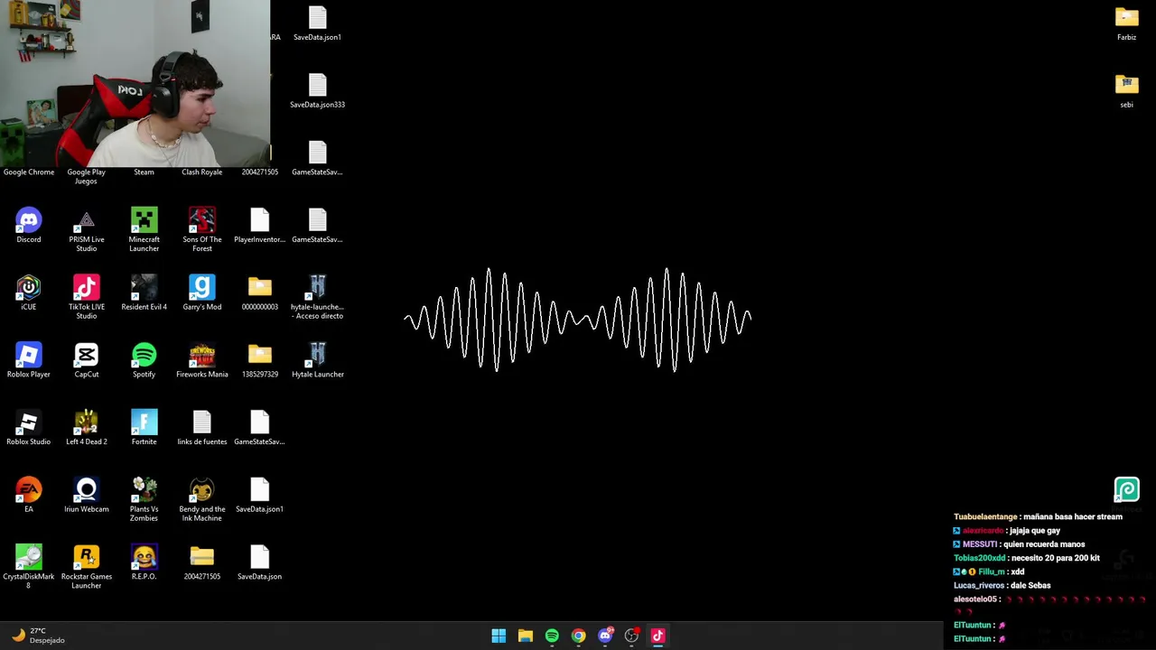Viewport: 1156px width, 650px height.
Task: Open the sebi folder
Action: [1127, 91]
